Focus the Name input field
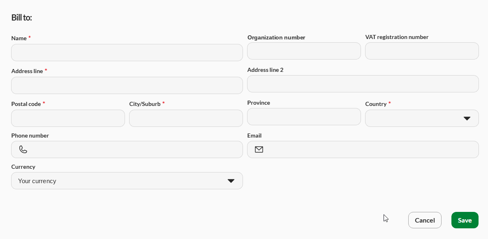488x239 pixels. click(127, 53)
